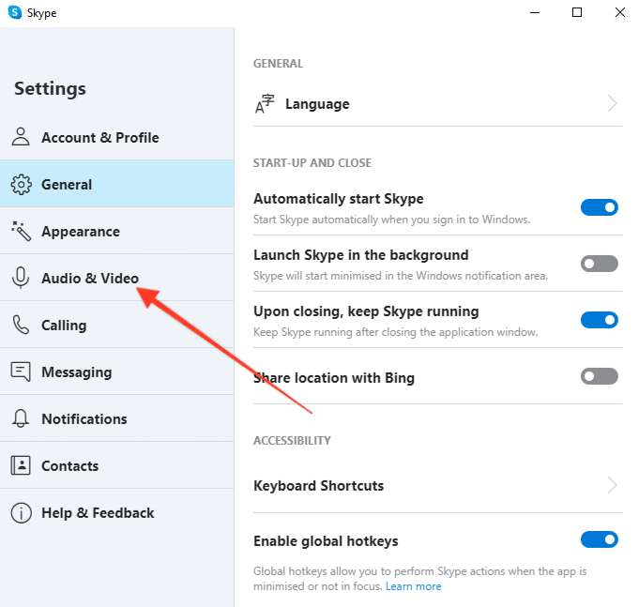The height and width of the screenshot is (607, 639).
Task: Click the Skype logo in title bar
Action: [15, 12]
